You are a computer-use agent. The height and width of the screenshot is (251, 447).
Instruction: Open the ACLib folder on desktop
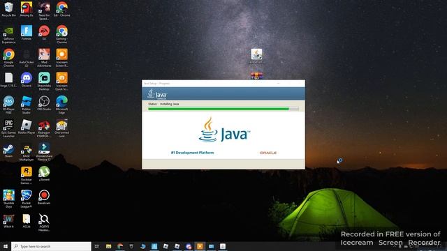point(27,220)
